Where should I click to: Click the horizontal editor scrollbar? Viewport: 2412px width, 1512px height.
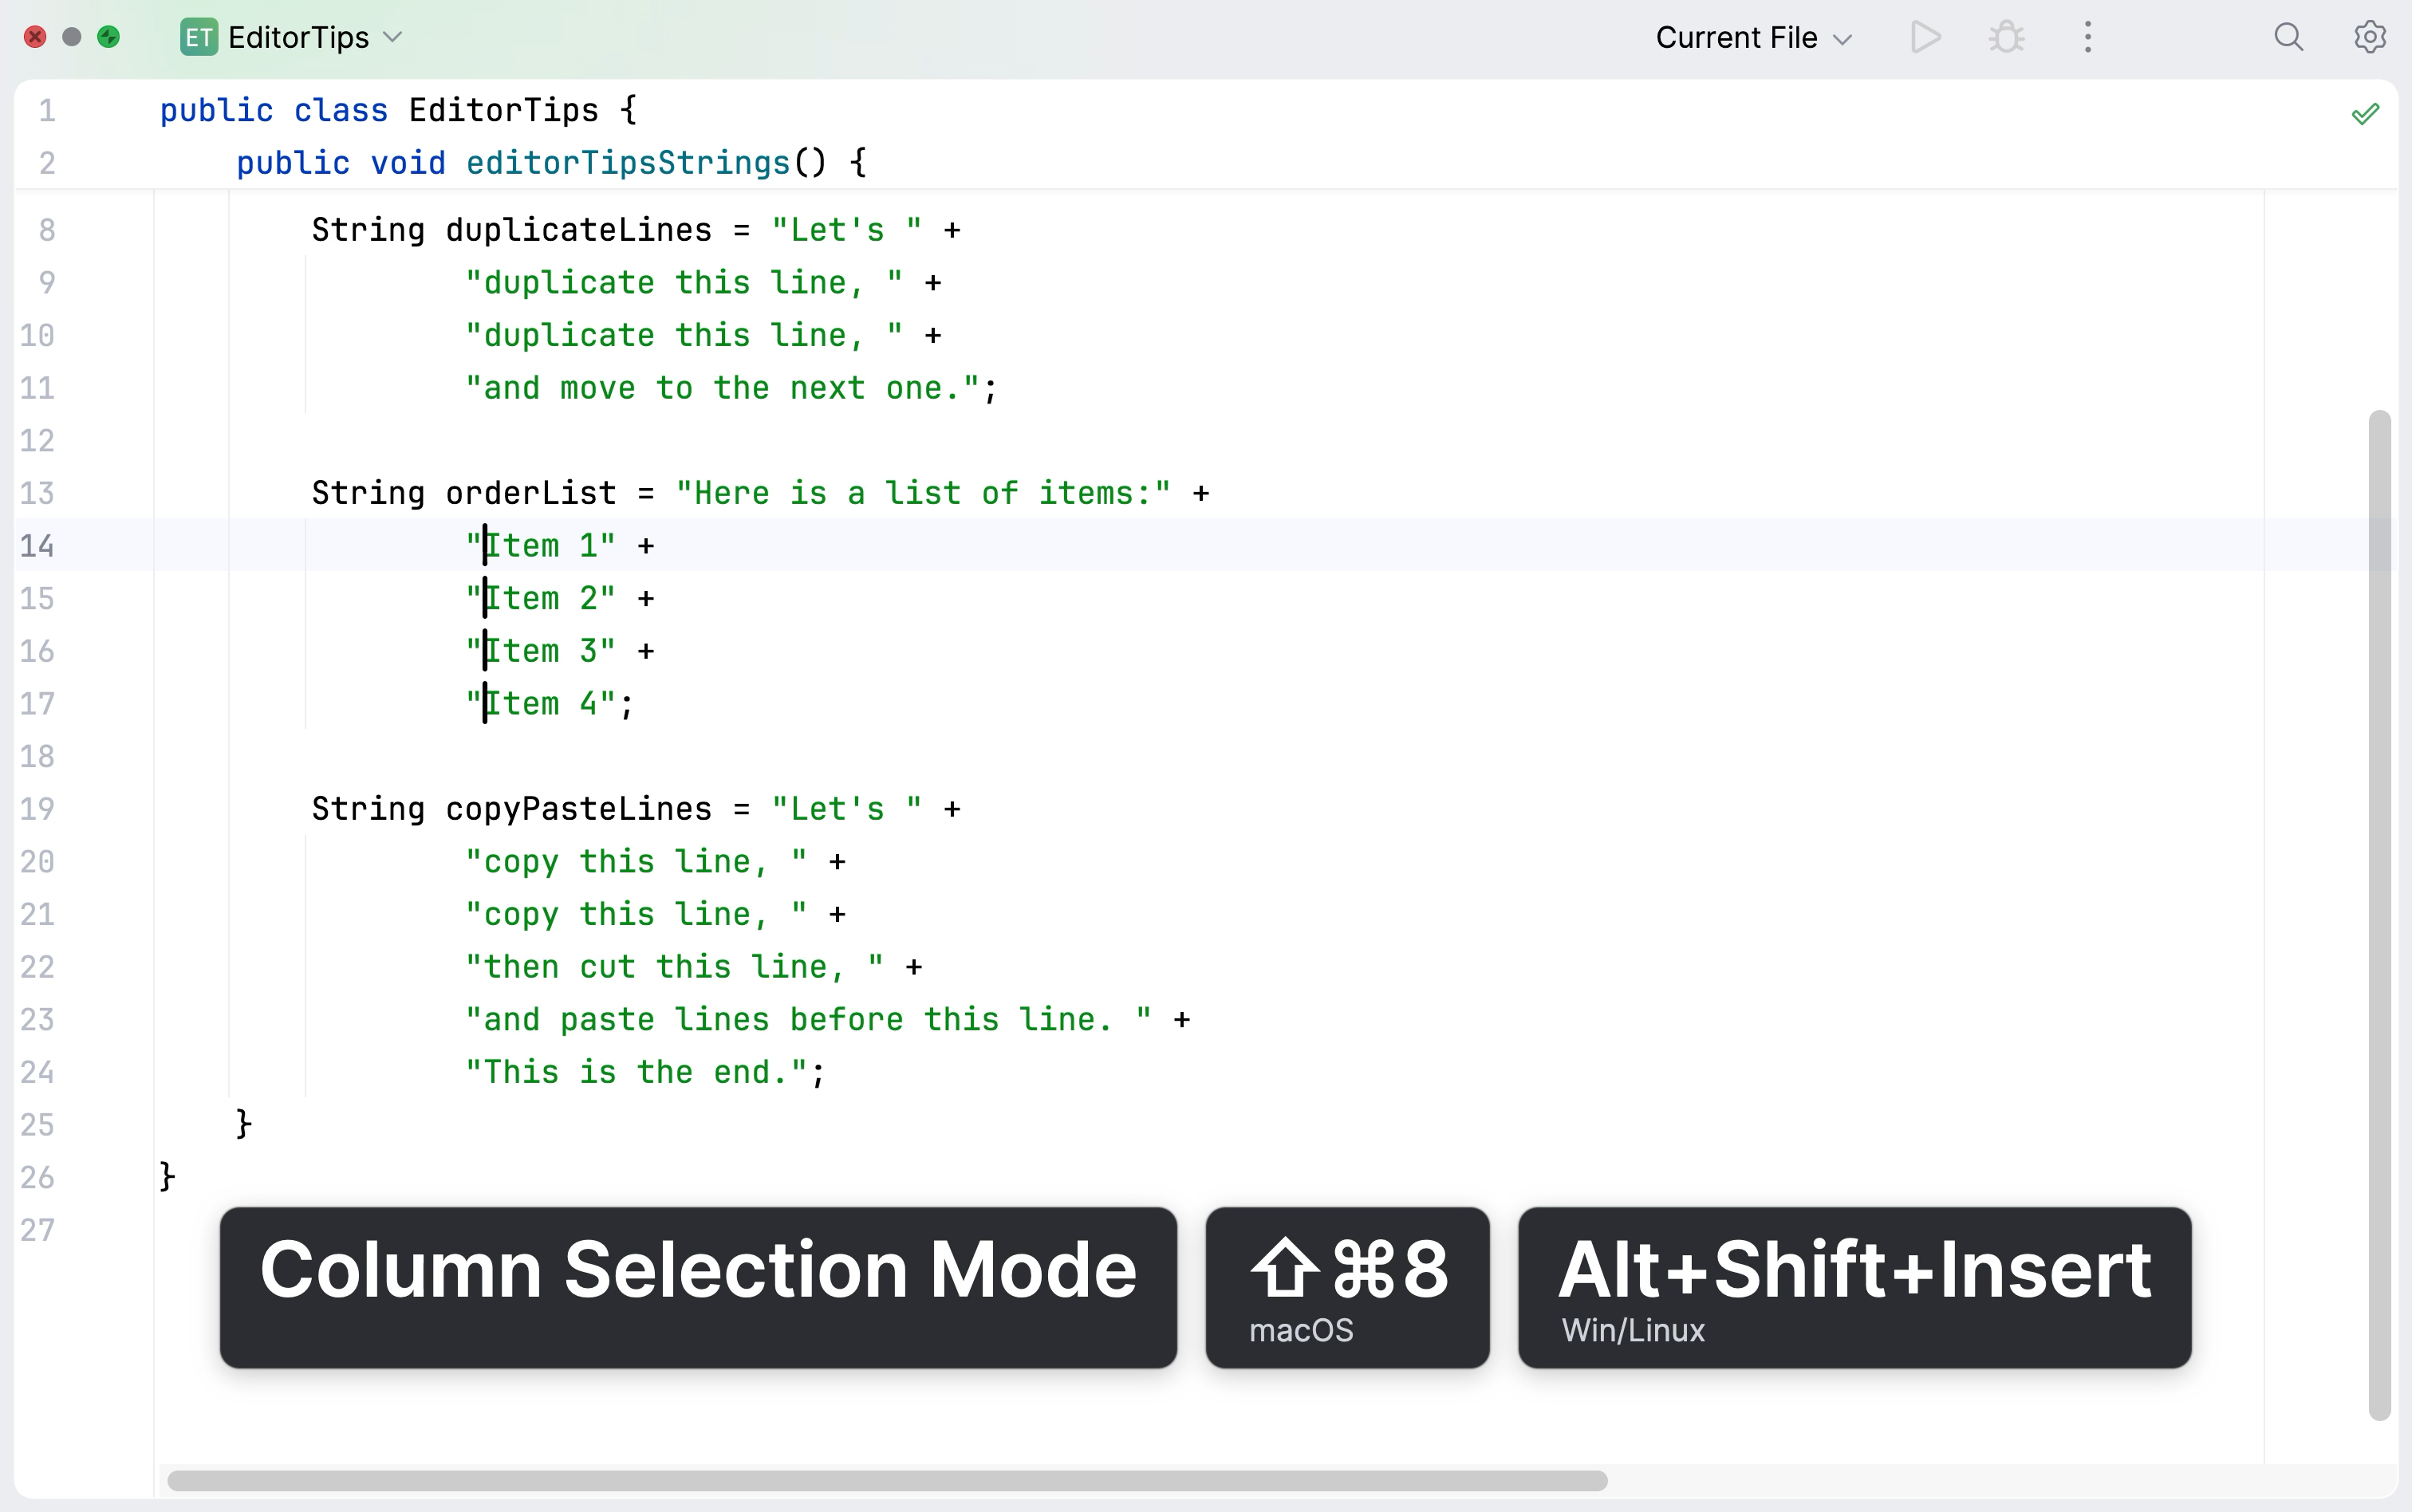[x=887, y=1480]
